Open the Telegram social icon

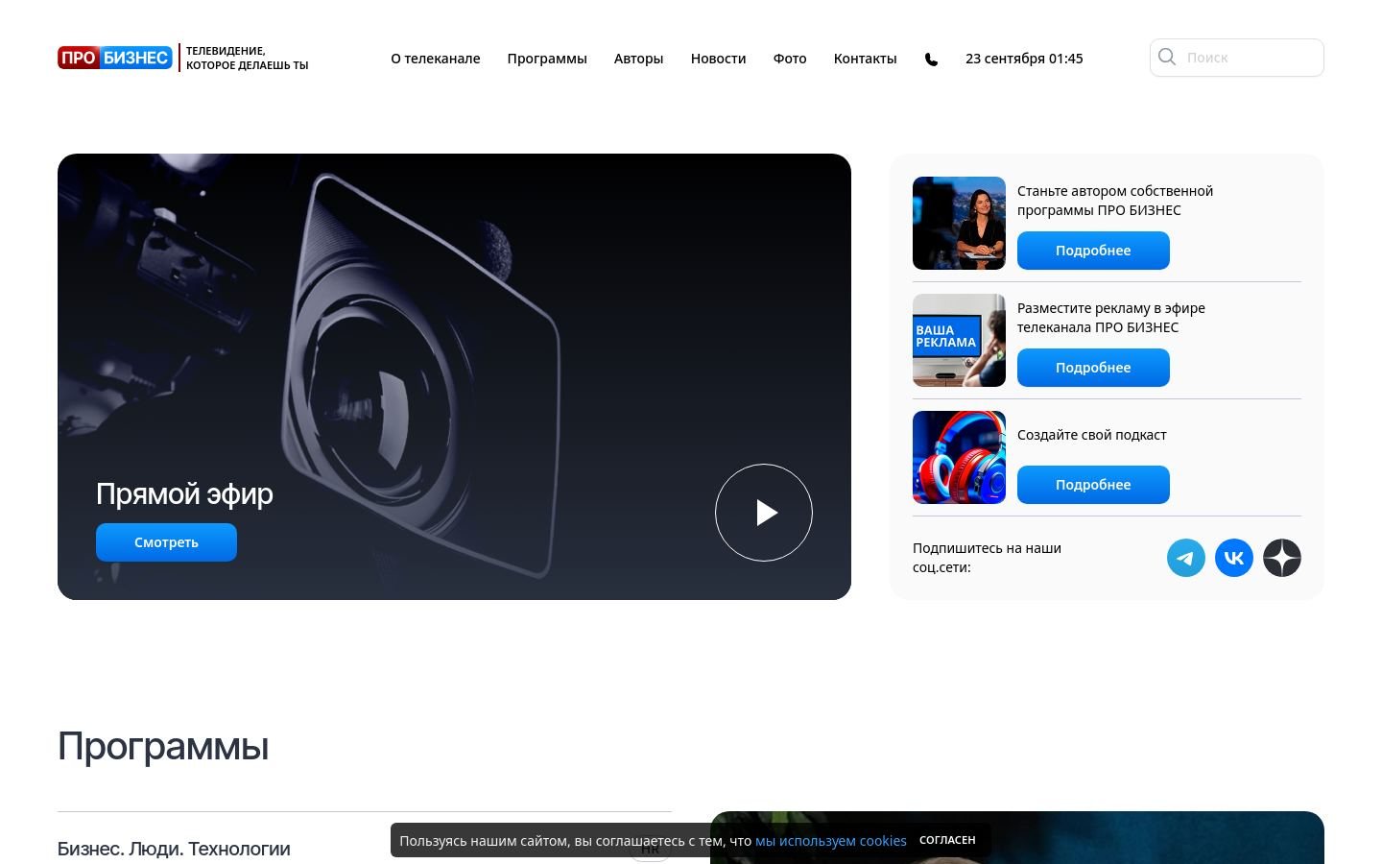point(1186,558)
